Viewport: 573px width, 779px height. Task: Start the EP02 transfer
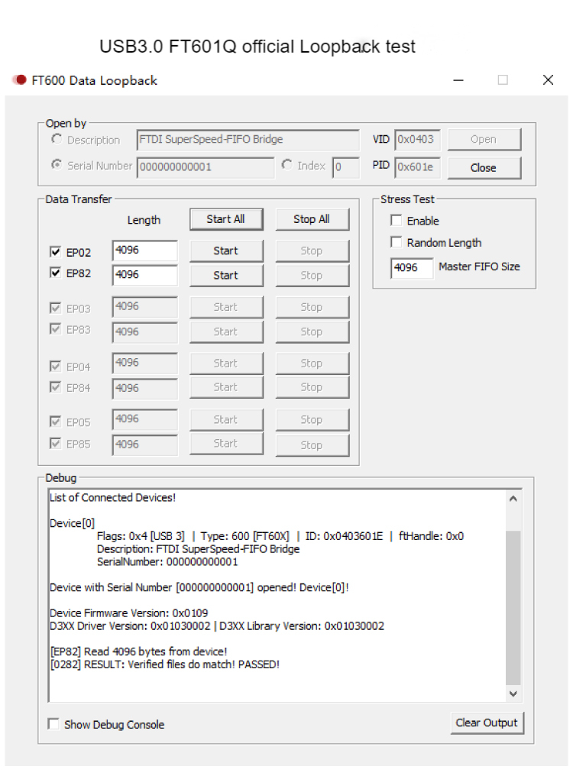point(226,251)
